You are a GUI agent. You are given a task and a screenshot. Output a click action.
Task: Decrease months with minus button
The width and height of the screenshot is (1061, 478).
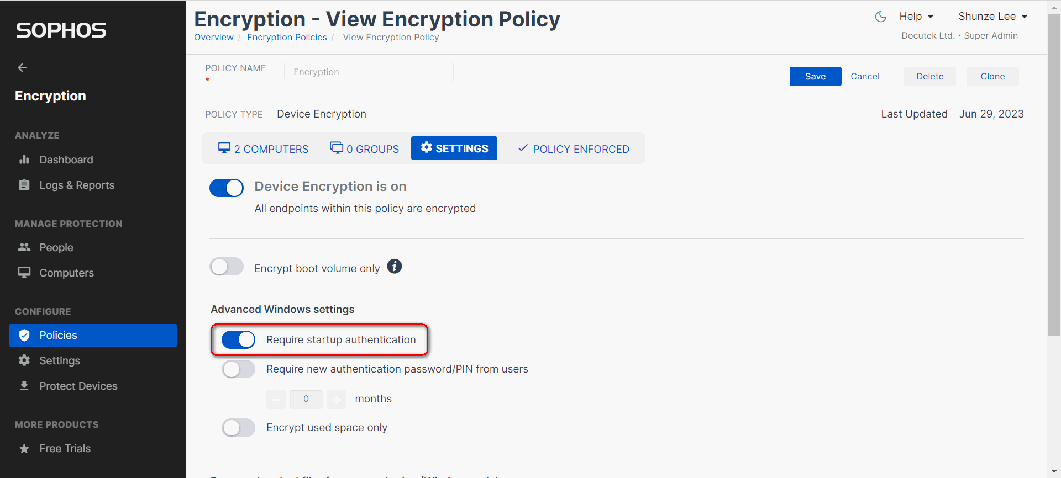[276, 399]
